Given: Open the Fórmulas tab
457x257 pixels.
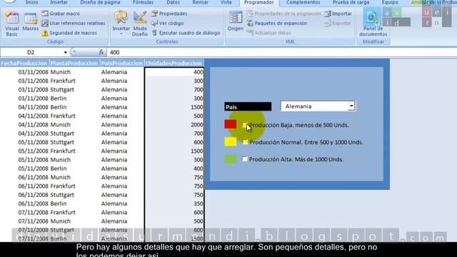Looking at the screenshot, I should coord(143,2).
